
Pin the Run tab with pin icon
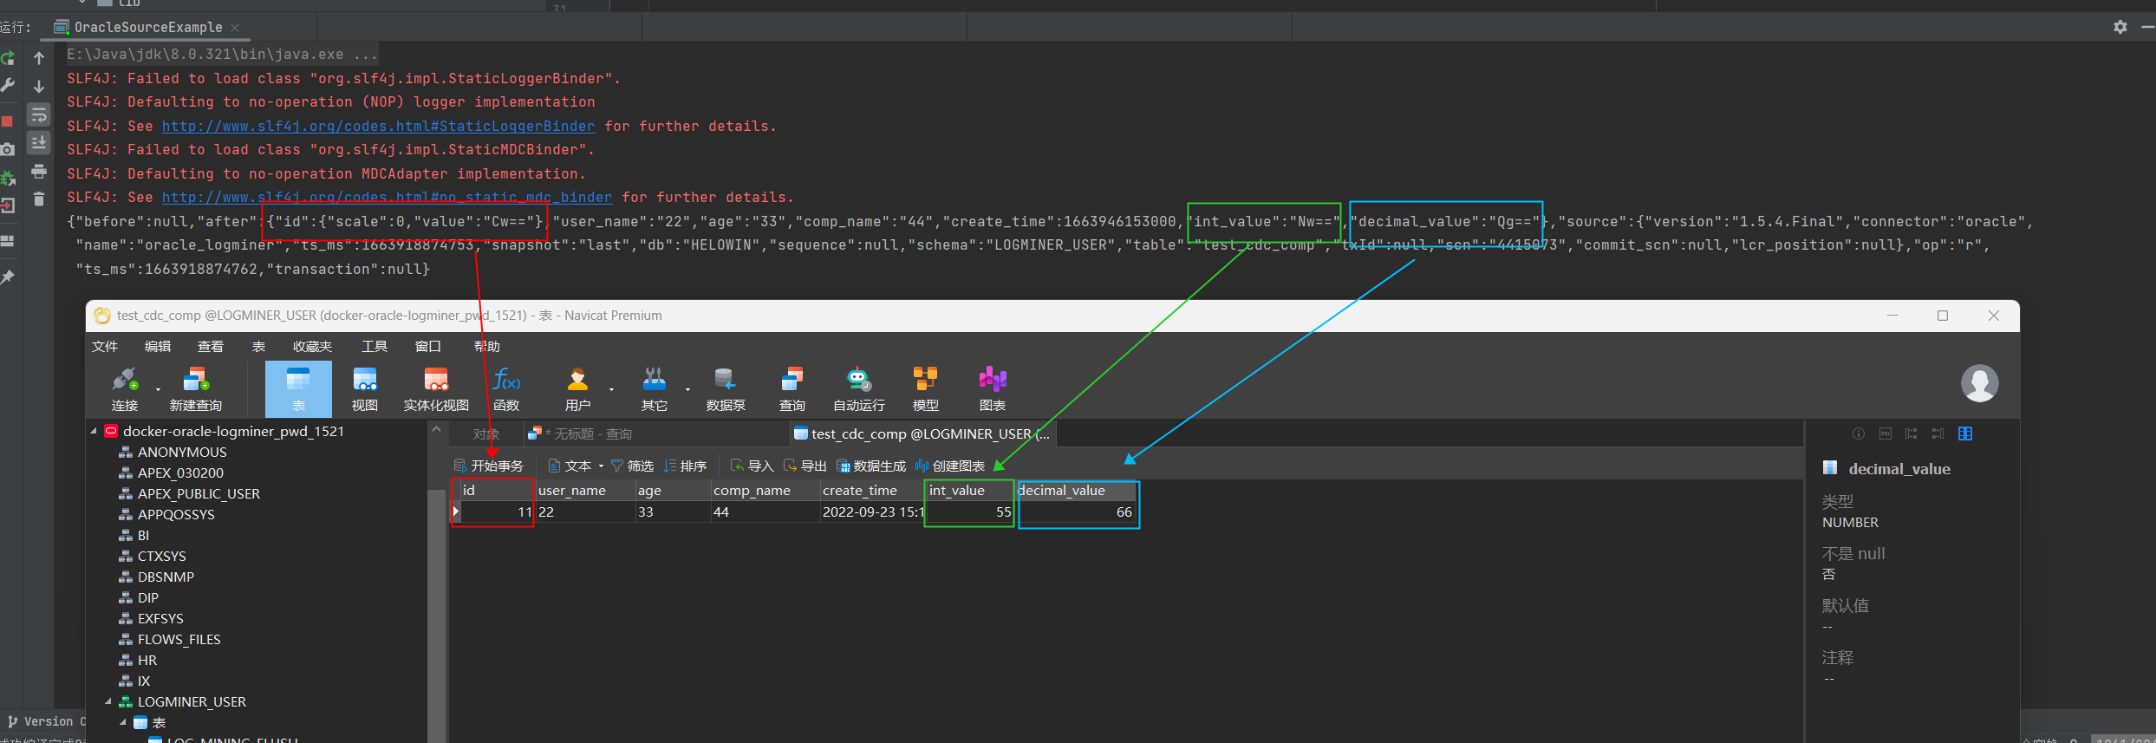(x=8, y=277)
